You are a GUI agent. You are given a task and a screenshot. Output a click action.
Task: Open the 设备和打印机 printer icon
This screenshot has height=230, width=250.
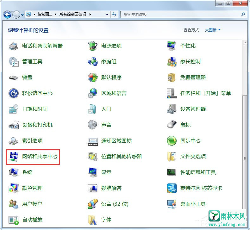tap(13, 125)
